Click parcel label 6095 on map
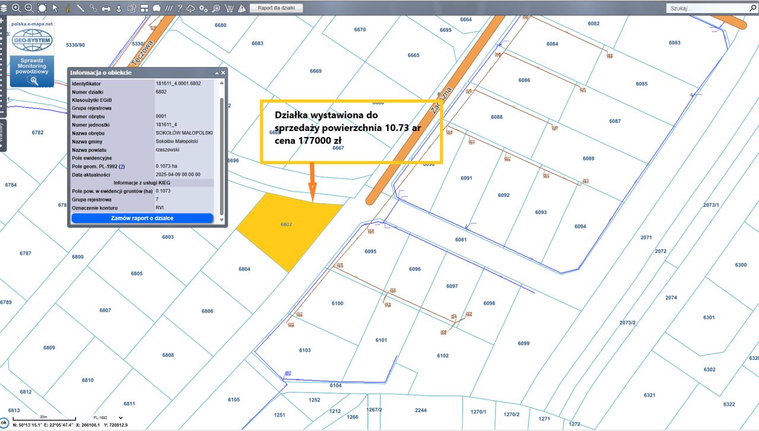Image resolution: width=759 pixels, height=431 pixels. [371, 251]
